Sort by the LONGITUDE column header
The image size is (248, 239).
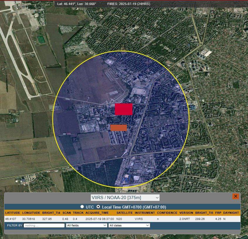click(x=31, y=213)
